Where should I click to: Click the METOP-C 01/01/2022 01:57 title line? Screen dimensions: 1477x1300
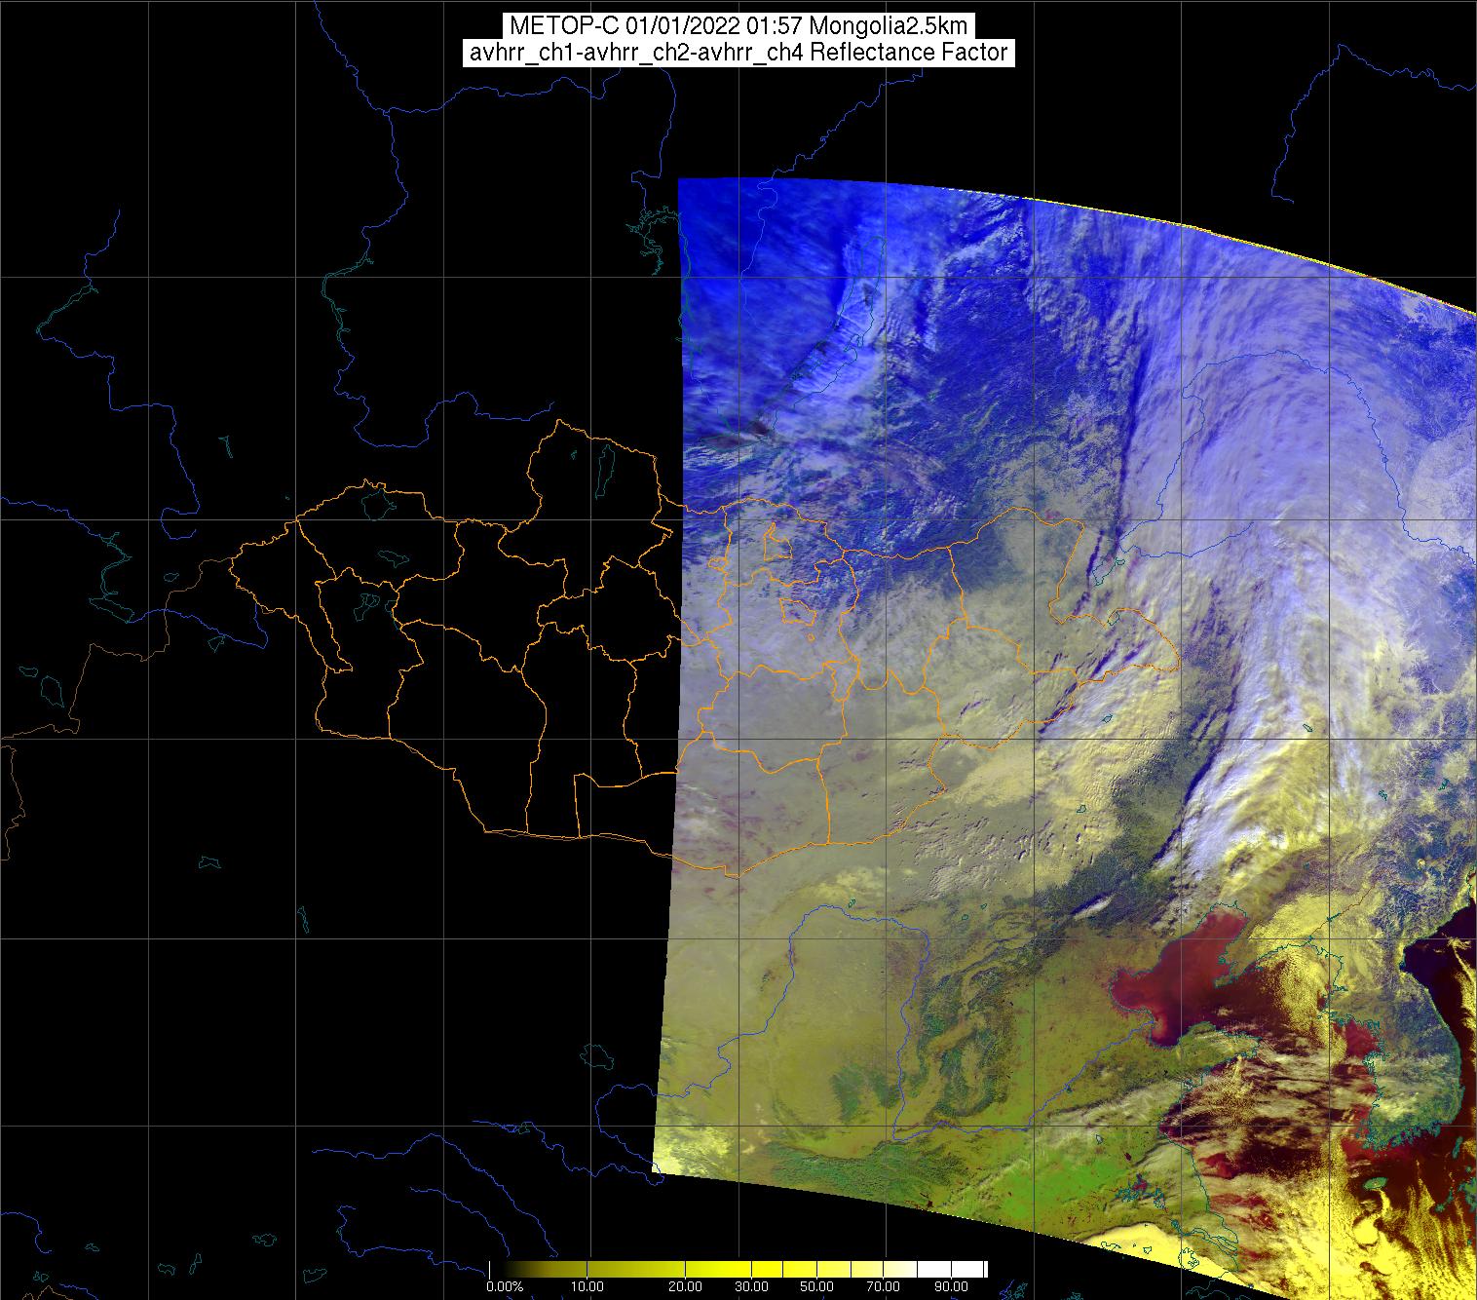(738, 25)
